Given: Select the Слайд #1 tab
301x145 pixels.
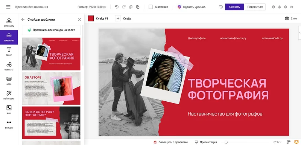Looking at the screenshot, I should 102,18.
